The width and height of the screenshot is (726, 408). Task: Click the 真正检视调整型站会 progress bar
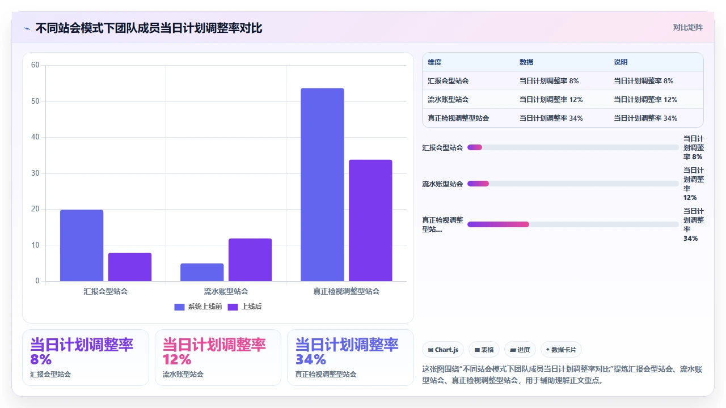click(573, 224)
